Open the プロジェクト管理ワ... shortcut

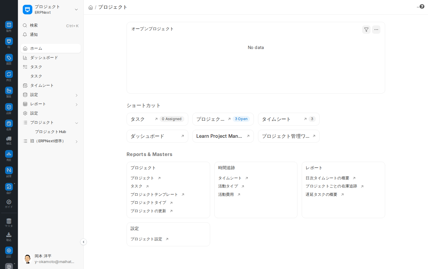pos(289,136)
